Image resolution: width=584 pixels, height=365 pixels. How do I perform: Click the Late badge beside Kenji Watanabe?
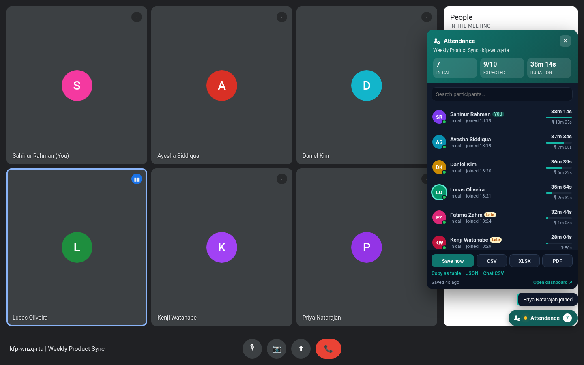(496, 240)
